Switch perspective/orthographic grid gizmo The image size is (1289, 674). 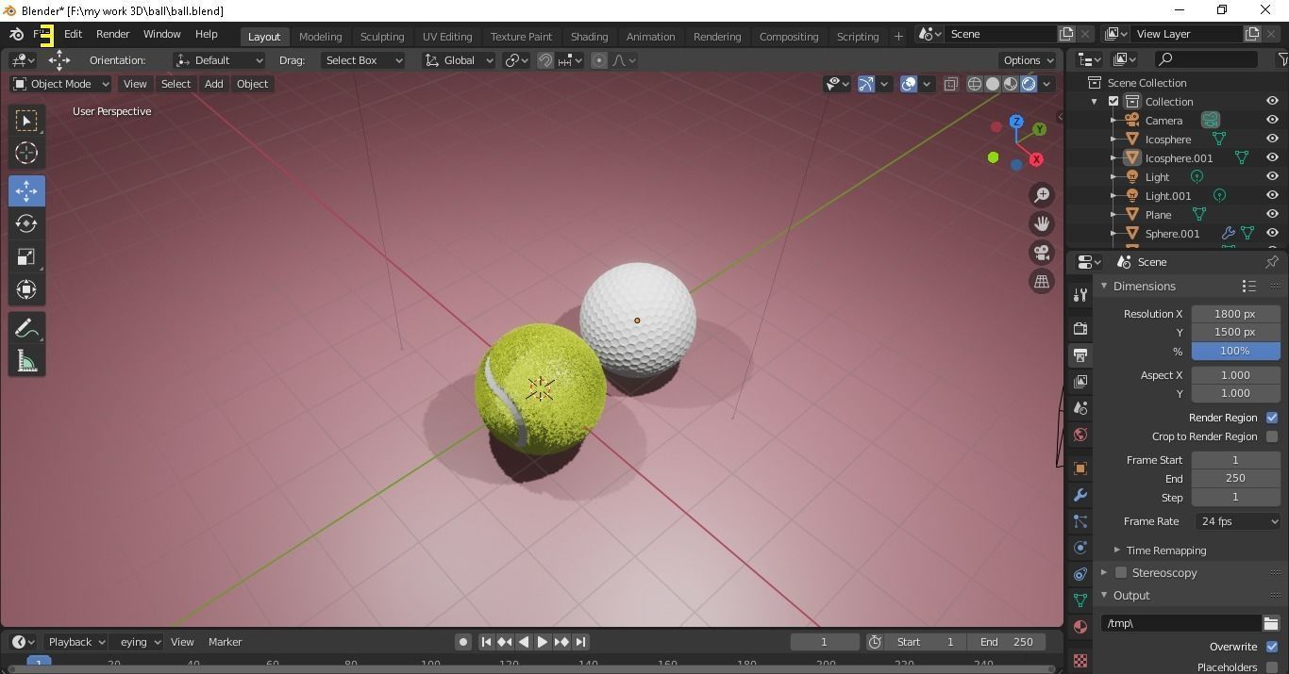click(x=1042, y=281)
